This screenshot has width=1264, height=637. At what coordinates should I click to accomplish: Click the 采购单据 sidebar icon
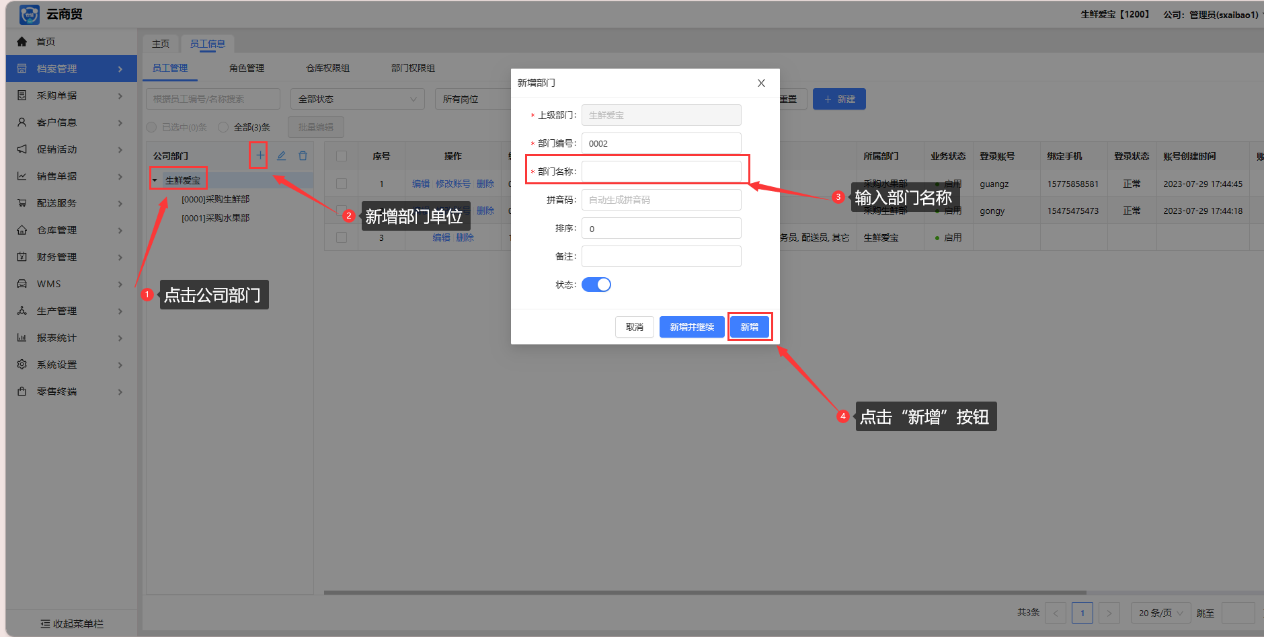click(22, 96)
